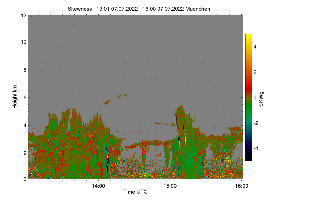319x213 pixels.
Task: Click the "SKWg" colorbar label
Action: [261, 99]
